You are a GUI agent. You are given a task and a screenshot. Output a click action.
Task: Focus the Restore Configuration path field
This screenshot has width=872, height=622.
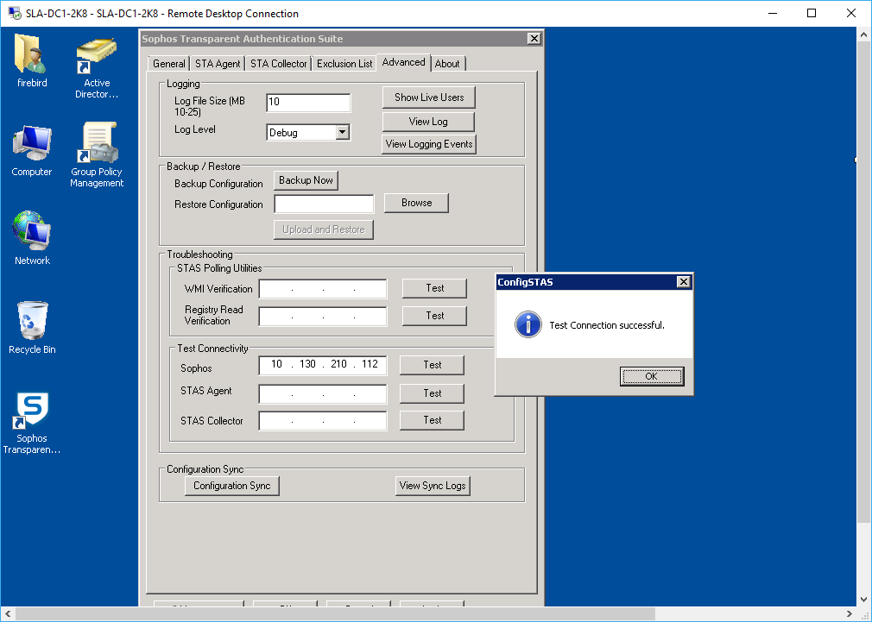(x=324, y=204)
